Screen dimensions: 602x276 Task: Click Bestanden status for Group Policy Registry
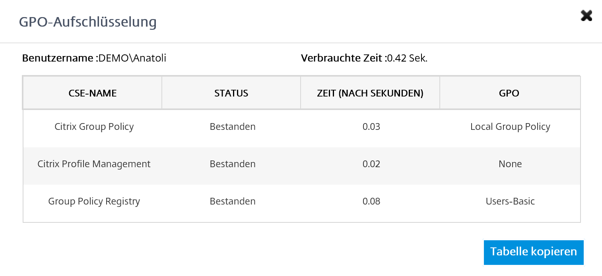pyautogui.click(x=233, y=201)
